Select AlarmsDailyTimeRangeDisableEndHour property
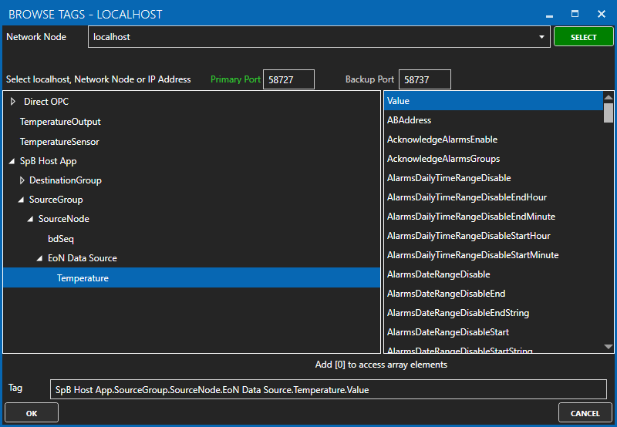 [x=494, y=197]
